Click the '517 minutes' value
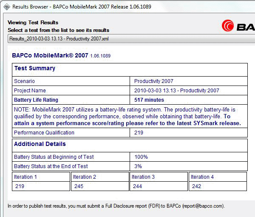This screenshot has height=217, width=255. (149, 100)
